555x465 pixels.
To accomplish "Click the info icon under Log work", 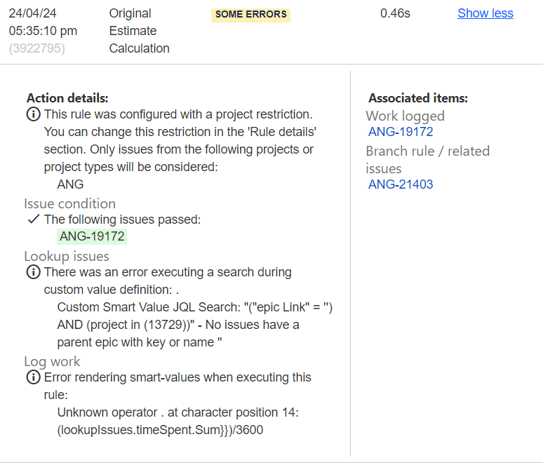I will tap(33, 377).
